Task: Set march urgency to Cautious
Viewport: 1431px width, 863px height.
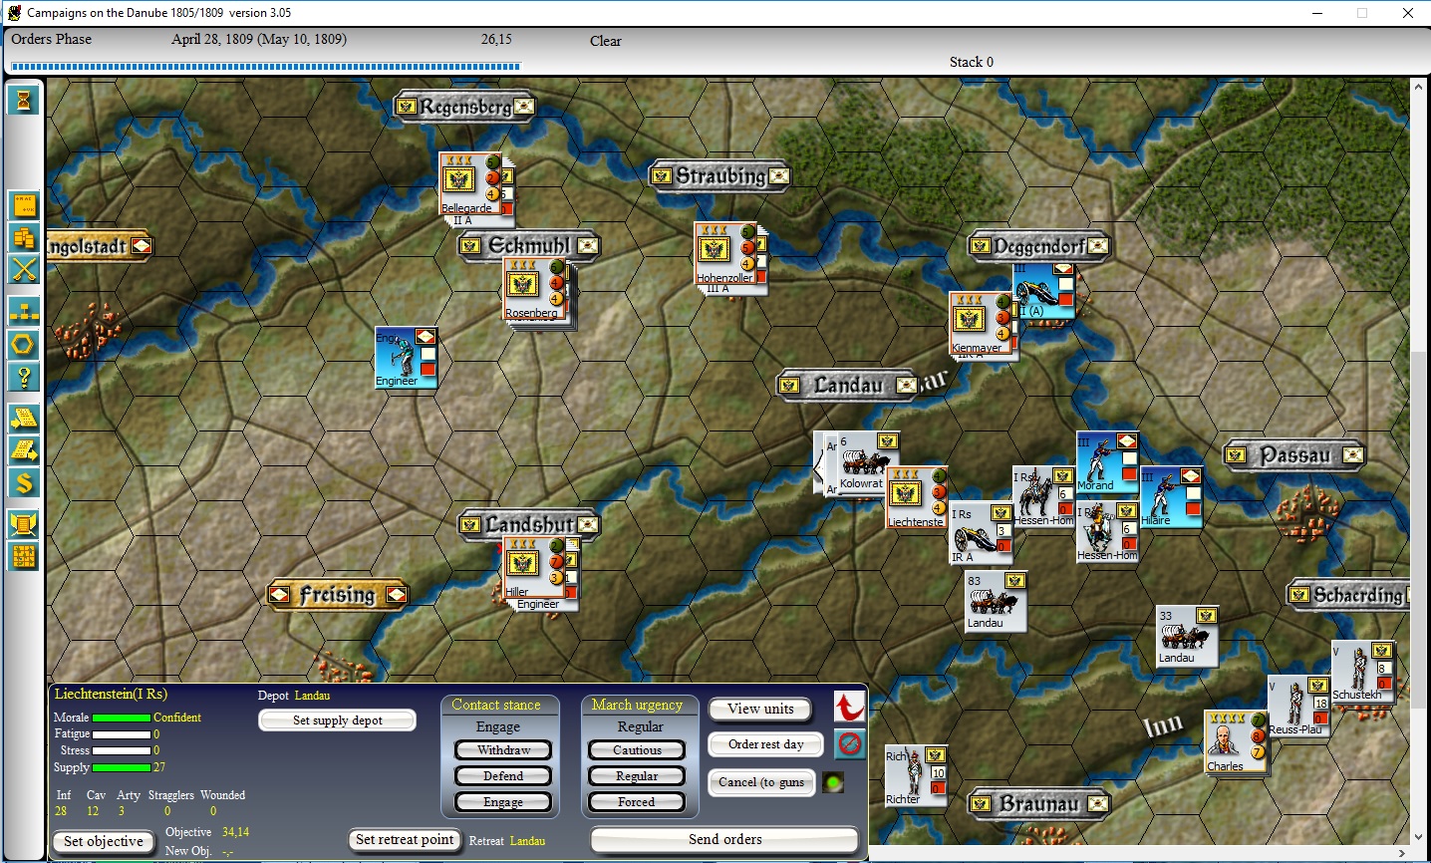Action: (x=637, y=750)
